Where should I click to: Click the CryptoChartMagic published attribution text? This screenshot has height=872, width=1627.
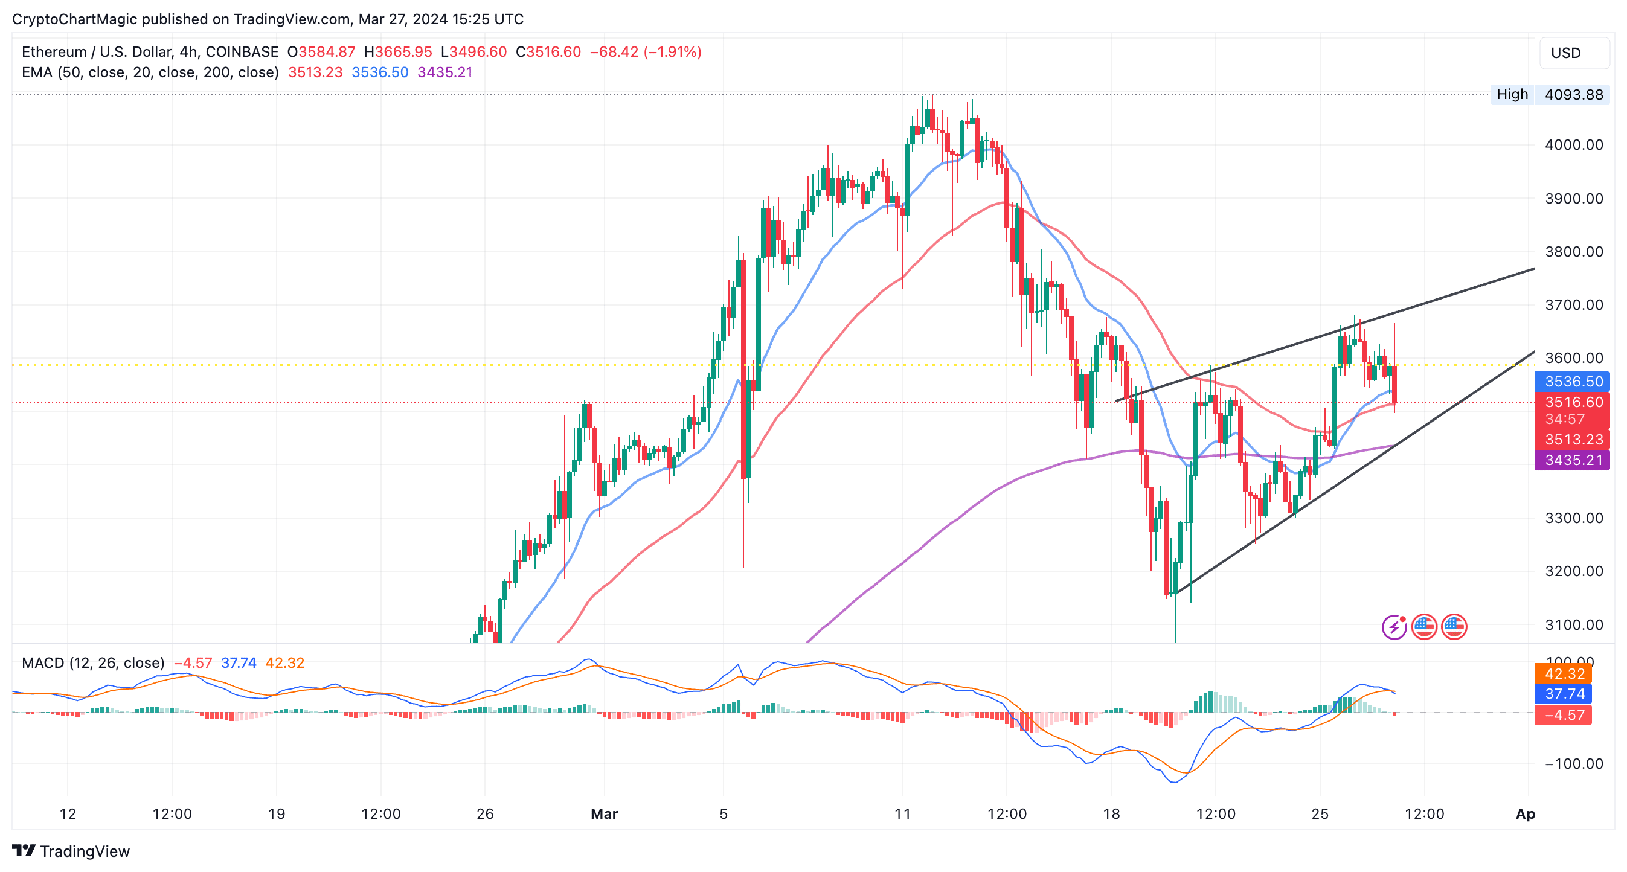(x=268, y=19)
